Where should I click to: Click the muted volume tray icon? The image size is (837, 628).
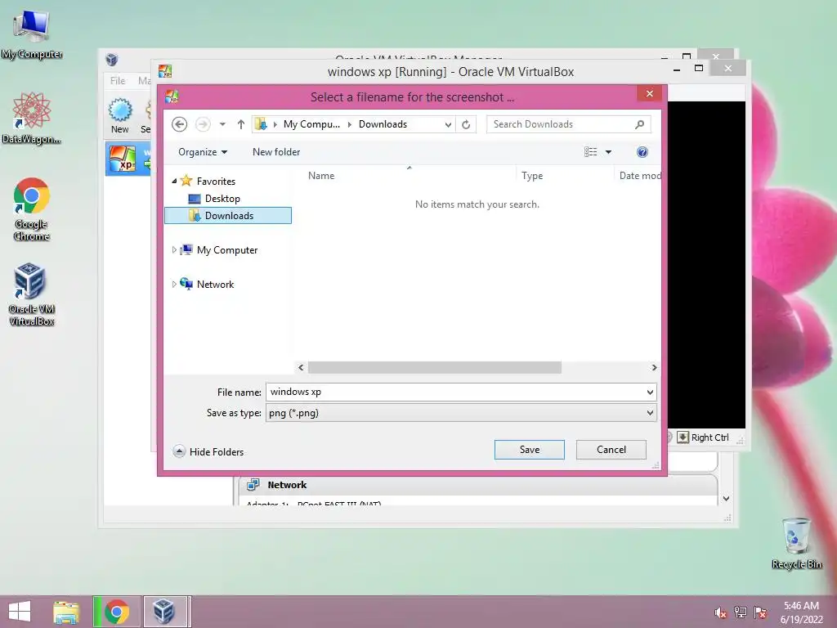720,613
